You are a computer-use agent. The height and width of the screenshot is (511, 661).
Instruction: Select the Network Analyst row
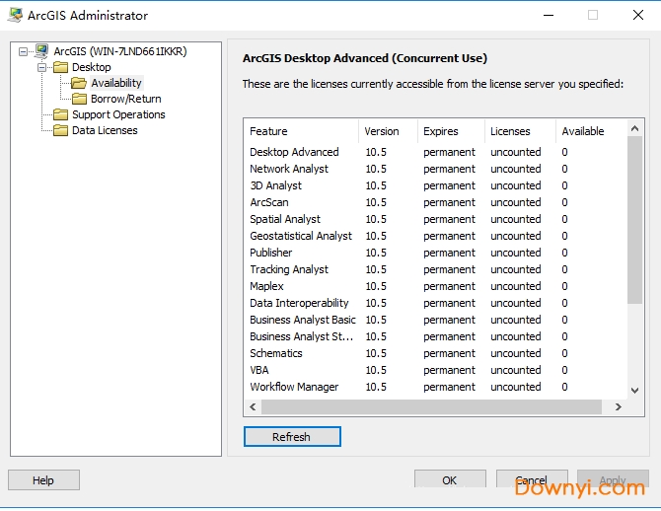tap(435, 169)
